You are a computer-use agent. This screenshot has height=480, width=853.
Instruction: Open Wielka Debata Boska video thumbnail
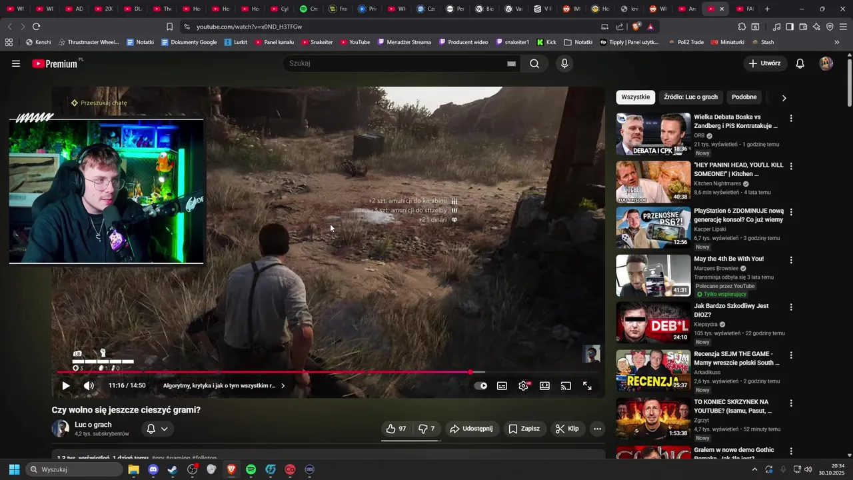coord(653,134)
